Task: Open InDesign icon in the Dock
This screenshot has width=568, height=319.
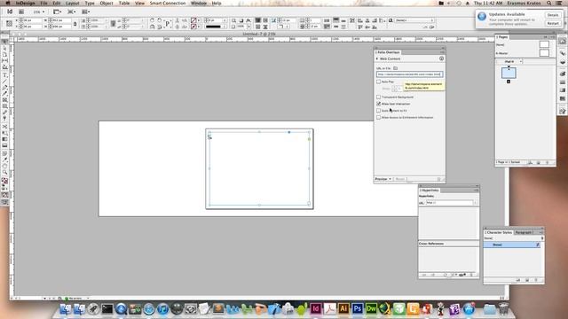Action: [x=316, y=308]
